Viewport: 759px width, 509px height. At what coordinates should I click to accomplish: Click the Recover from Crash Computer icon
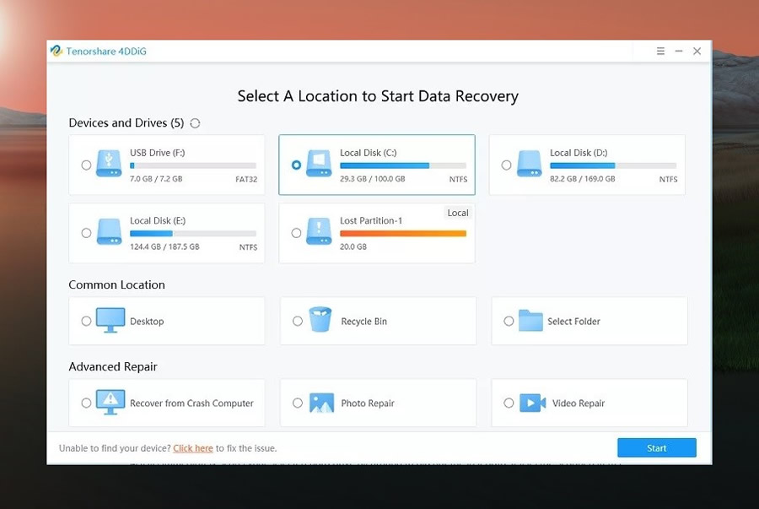(110, 402)
